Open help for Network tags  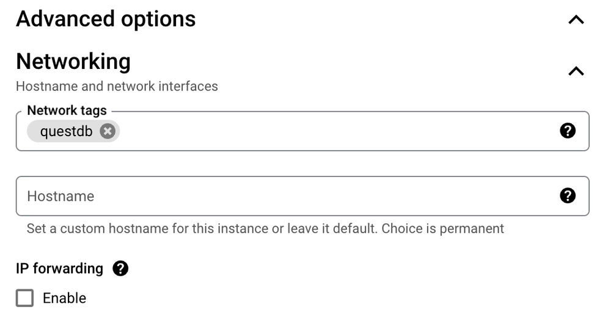pos(568,131)
